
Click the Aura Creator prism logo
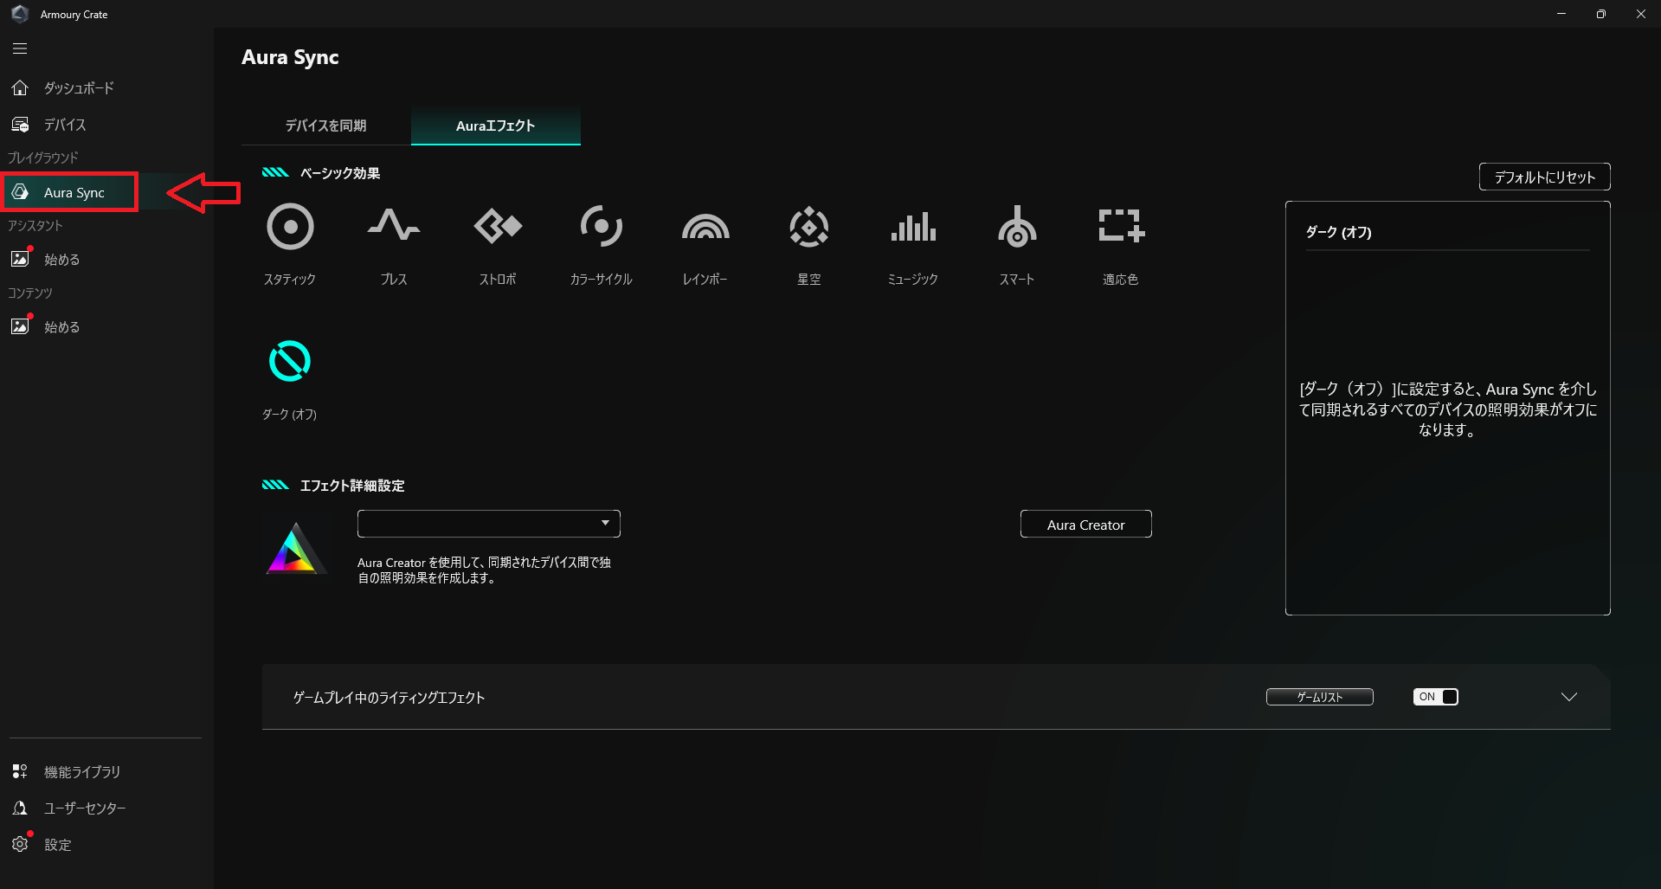(295, 548)
